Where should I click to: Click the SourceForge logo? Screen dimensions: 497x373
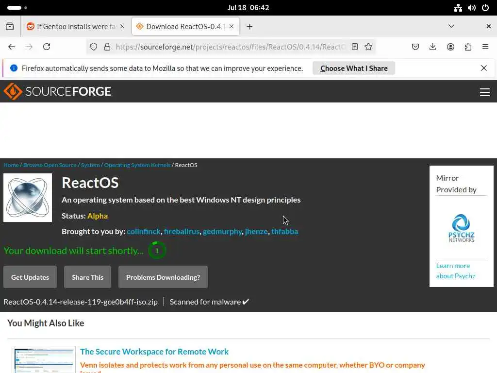point(57,91)
